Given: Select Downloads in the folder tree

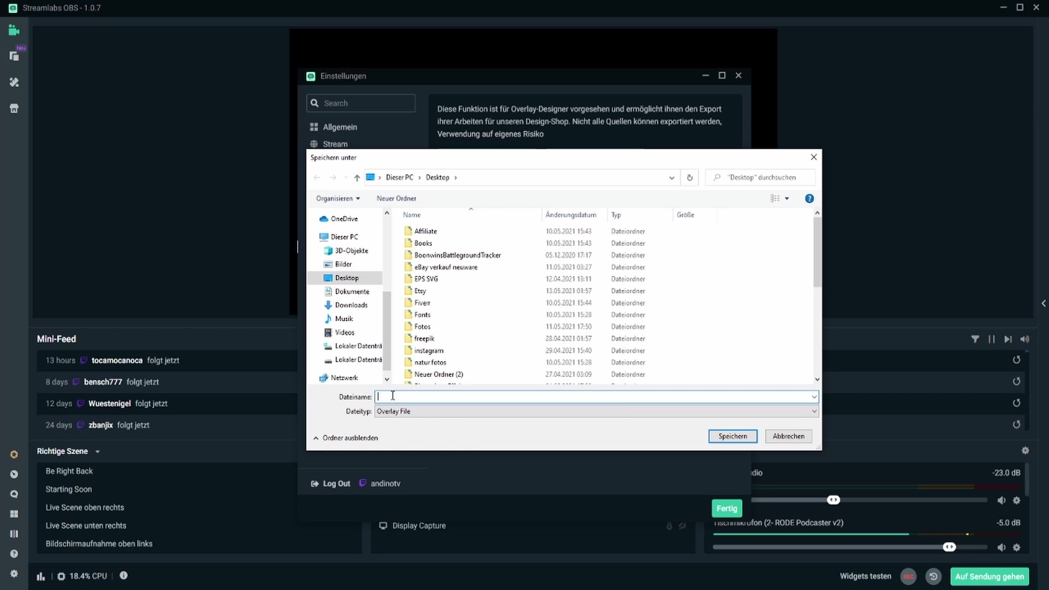Looking at the screenshot, I should tap(351, 305).
